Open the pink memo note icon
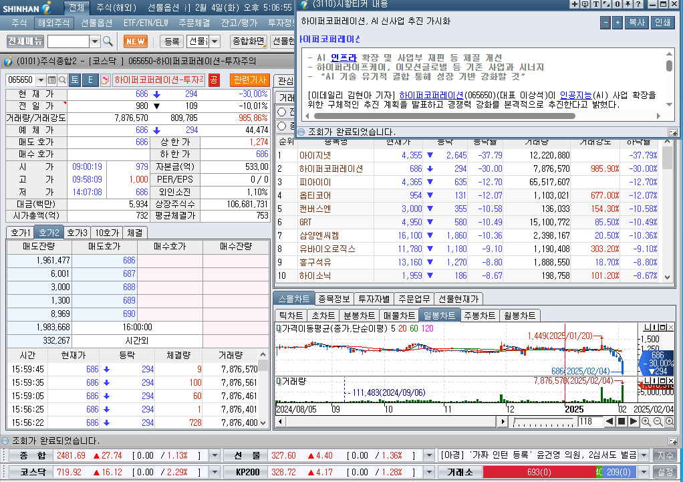683x482 pixels. click(105, 80)
